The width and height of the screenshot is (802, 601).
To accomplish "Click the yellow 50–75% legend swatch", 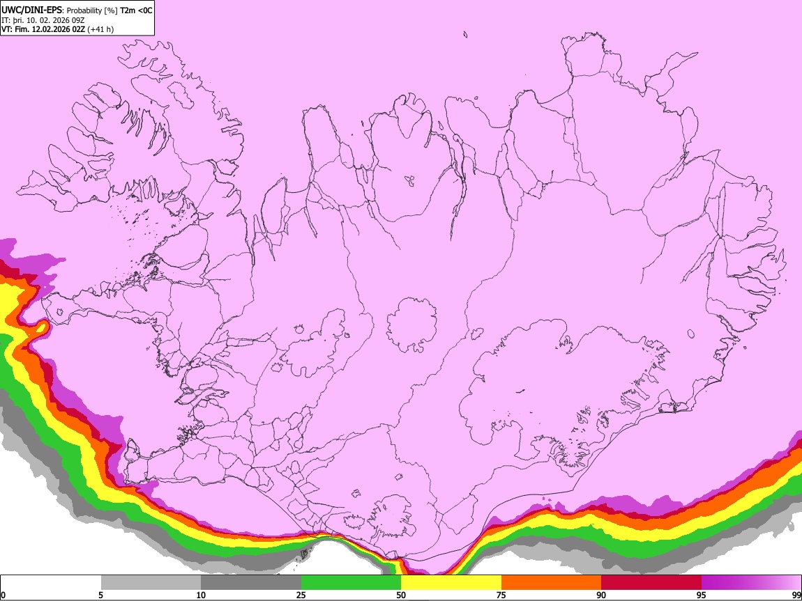I will tap(451, 583).
